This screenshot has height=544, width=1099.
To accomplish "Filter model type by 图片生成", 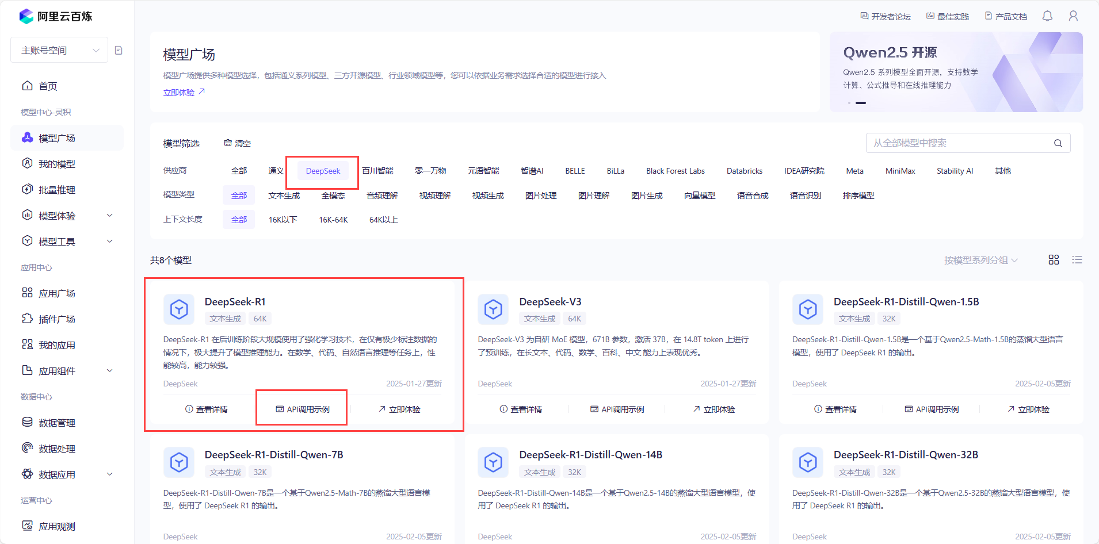I will click(647, 196).
